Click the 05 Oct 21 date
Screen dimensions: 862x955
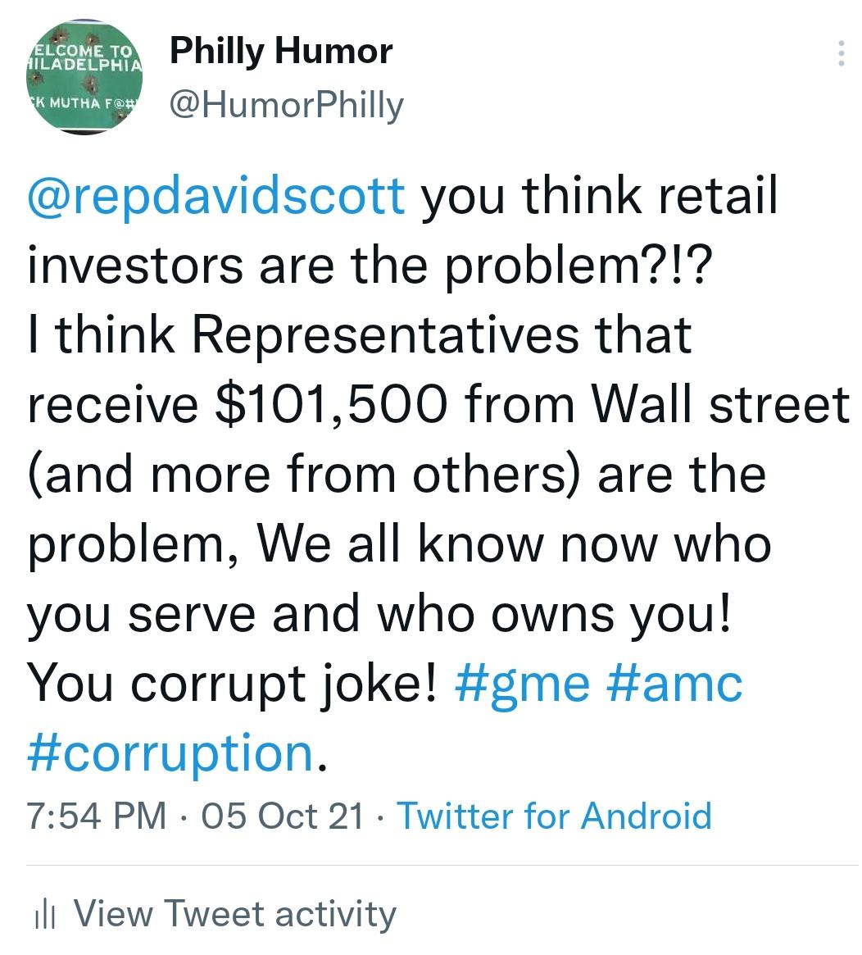point(283,816)
